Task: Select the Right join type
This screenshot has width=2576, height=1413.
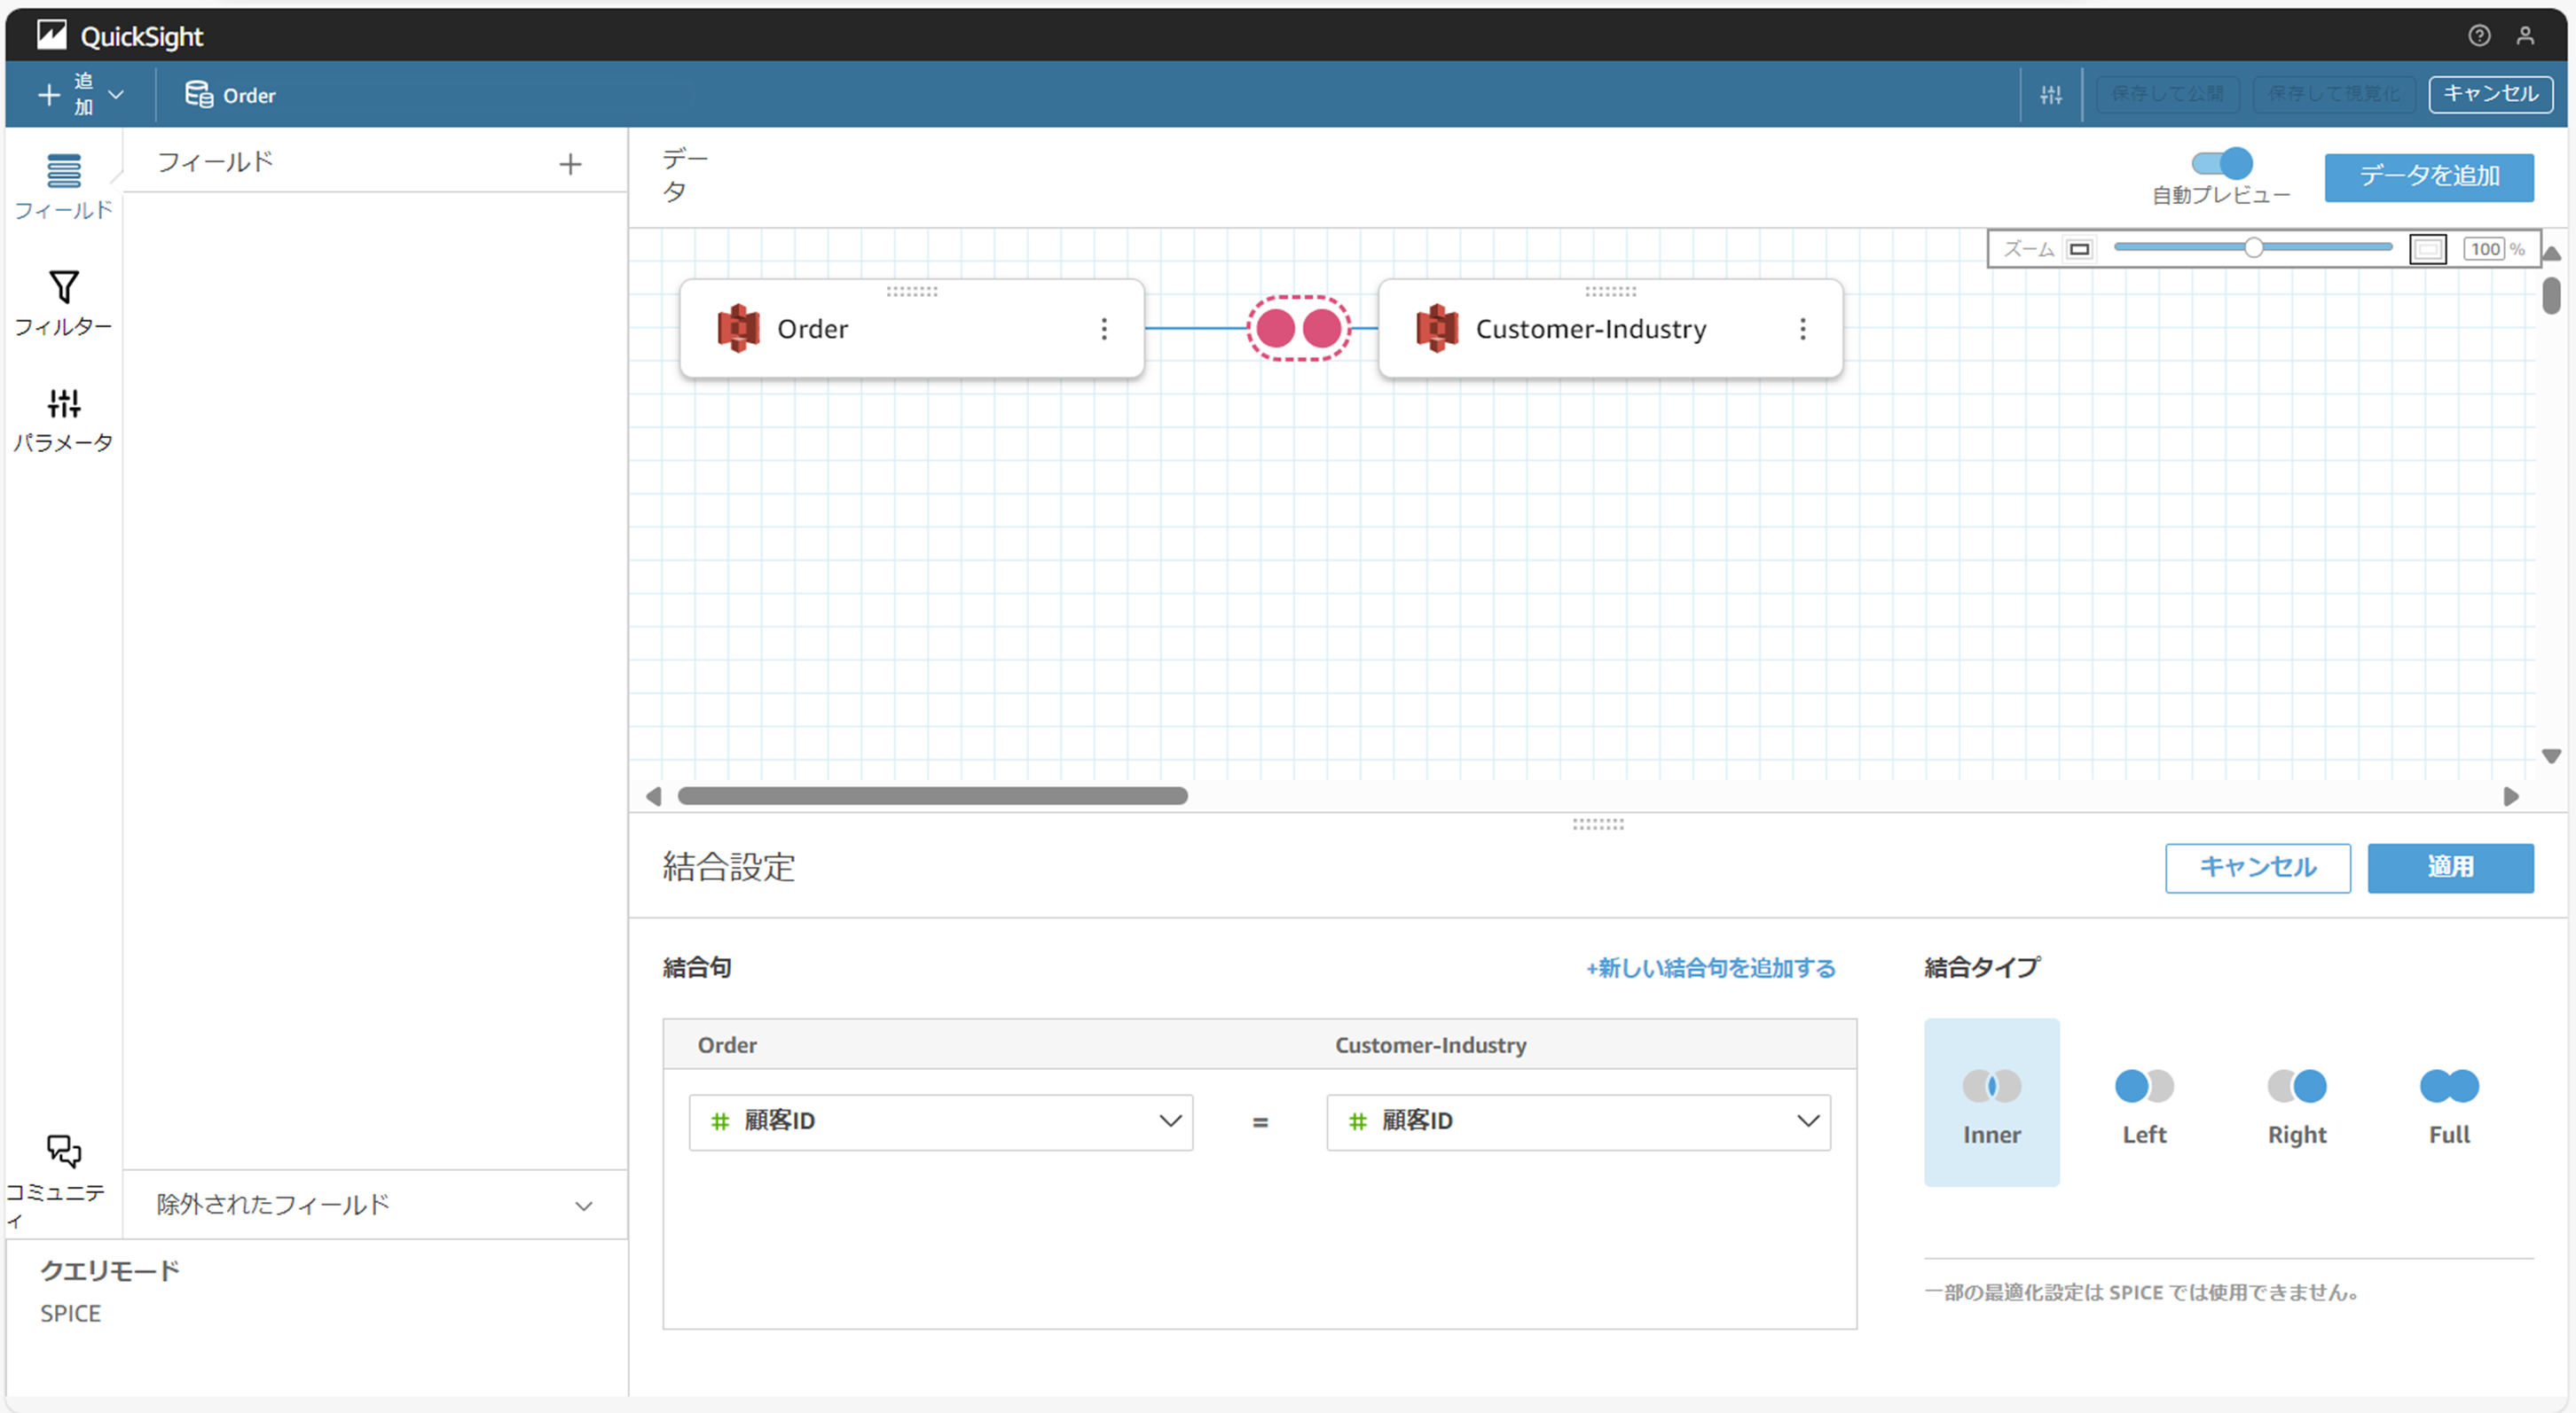Action: pos(2296,1104)
